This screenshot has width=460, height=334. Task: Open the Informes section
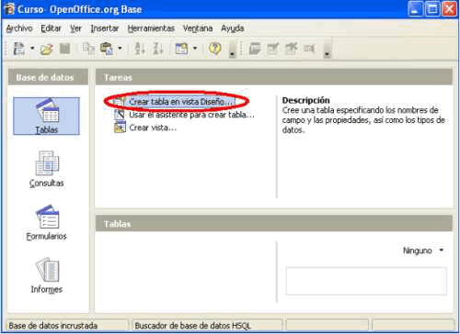(47, 275)
